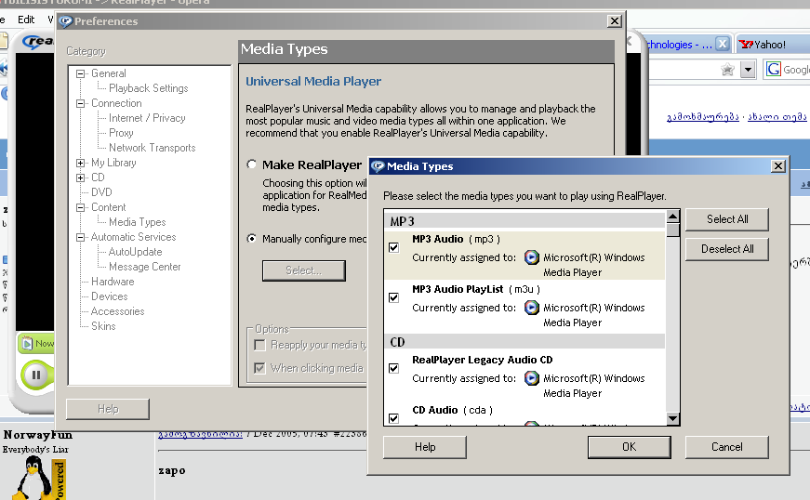Open address bar dropdown arrow in Opera
This screenshot has height=500, width=810.
click(748, 69)
